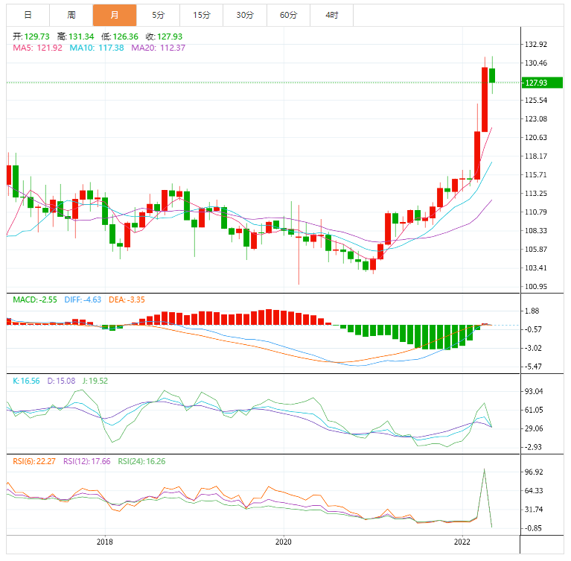This screenshot has width=571, height=561.
Task: Select the 周 weekly chart tab
Action: click(x=71, y=15)
